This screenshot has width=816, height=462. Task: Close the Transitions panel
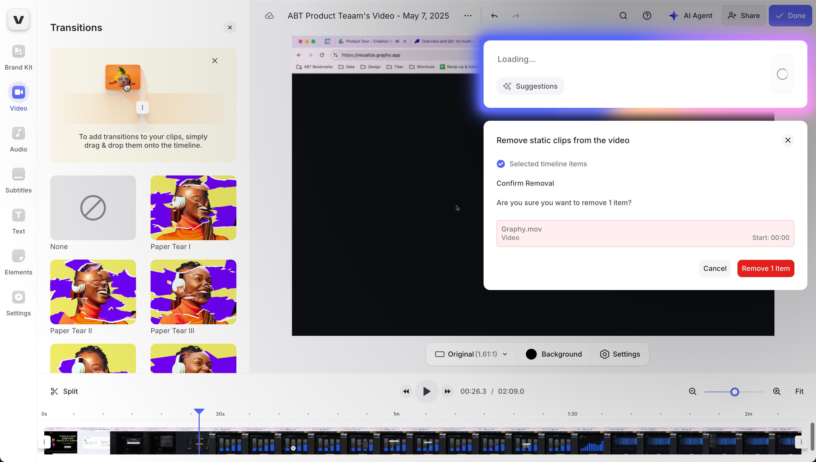230,27
